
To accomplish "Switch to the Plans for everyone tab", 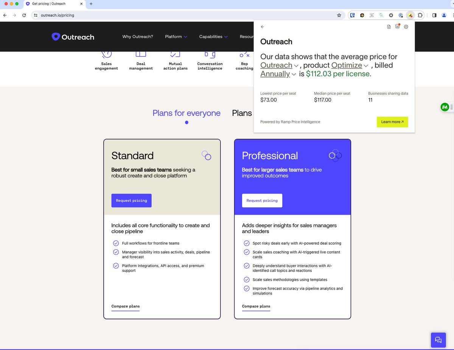I will (x=187, y=113).
